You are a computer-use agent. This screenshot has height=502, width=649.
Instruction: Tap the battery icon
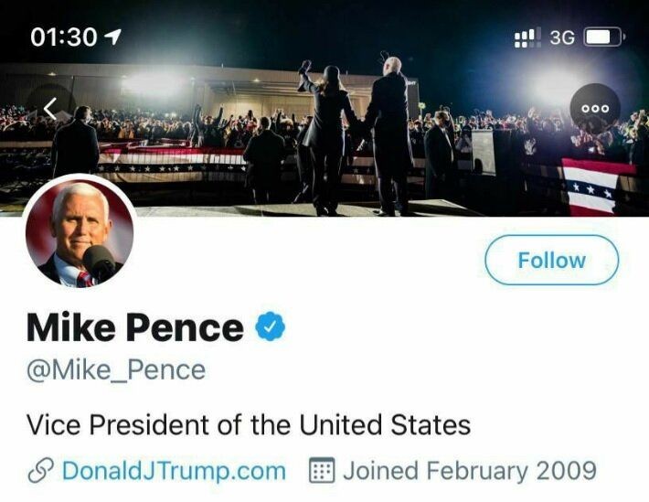(603, 37)
